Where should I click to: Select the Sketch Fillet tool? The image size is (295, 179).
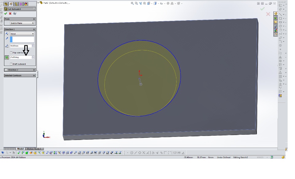(280, 42)
